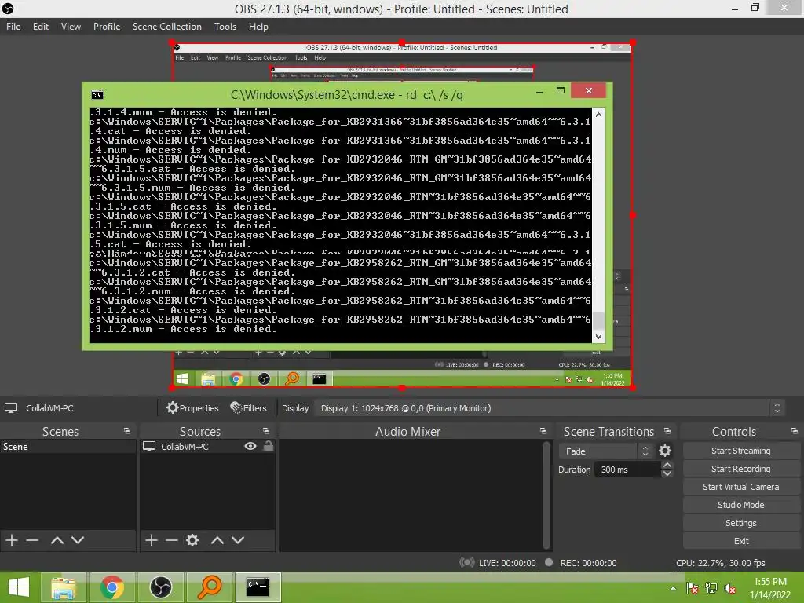Open the Edit menu
Screen dimensions: 804x603
41,27
